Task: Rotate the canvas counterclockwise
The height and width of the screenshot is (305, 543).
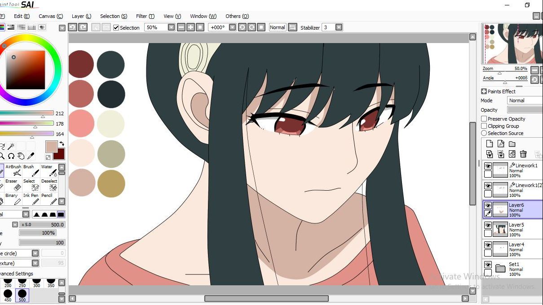Action: 242,27
